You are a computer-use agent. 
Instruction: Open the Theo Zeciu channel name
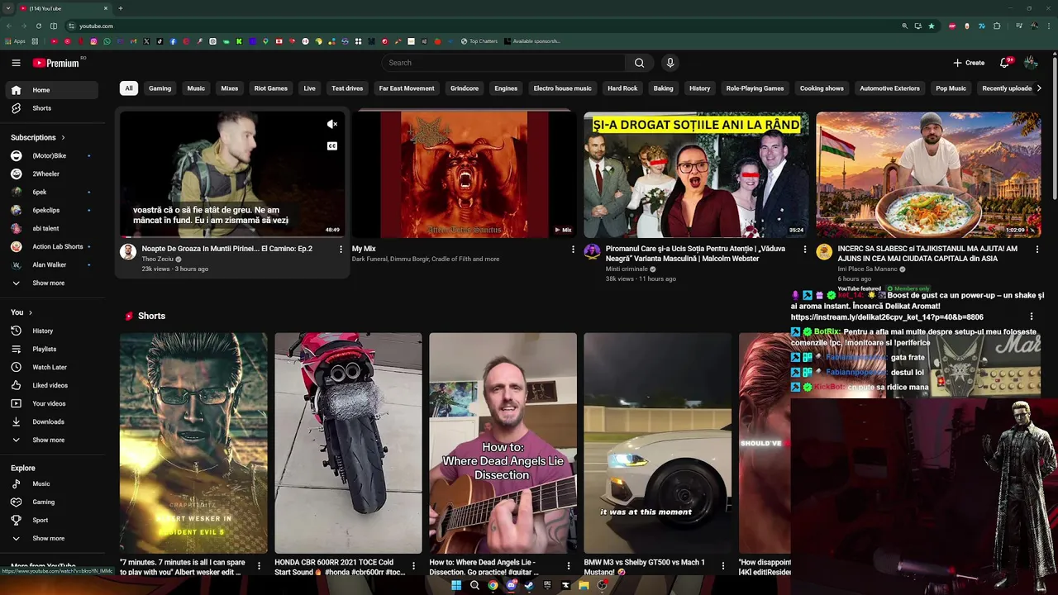click(x=157, y=259)
